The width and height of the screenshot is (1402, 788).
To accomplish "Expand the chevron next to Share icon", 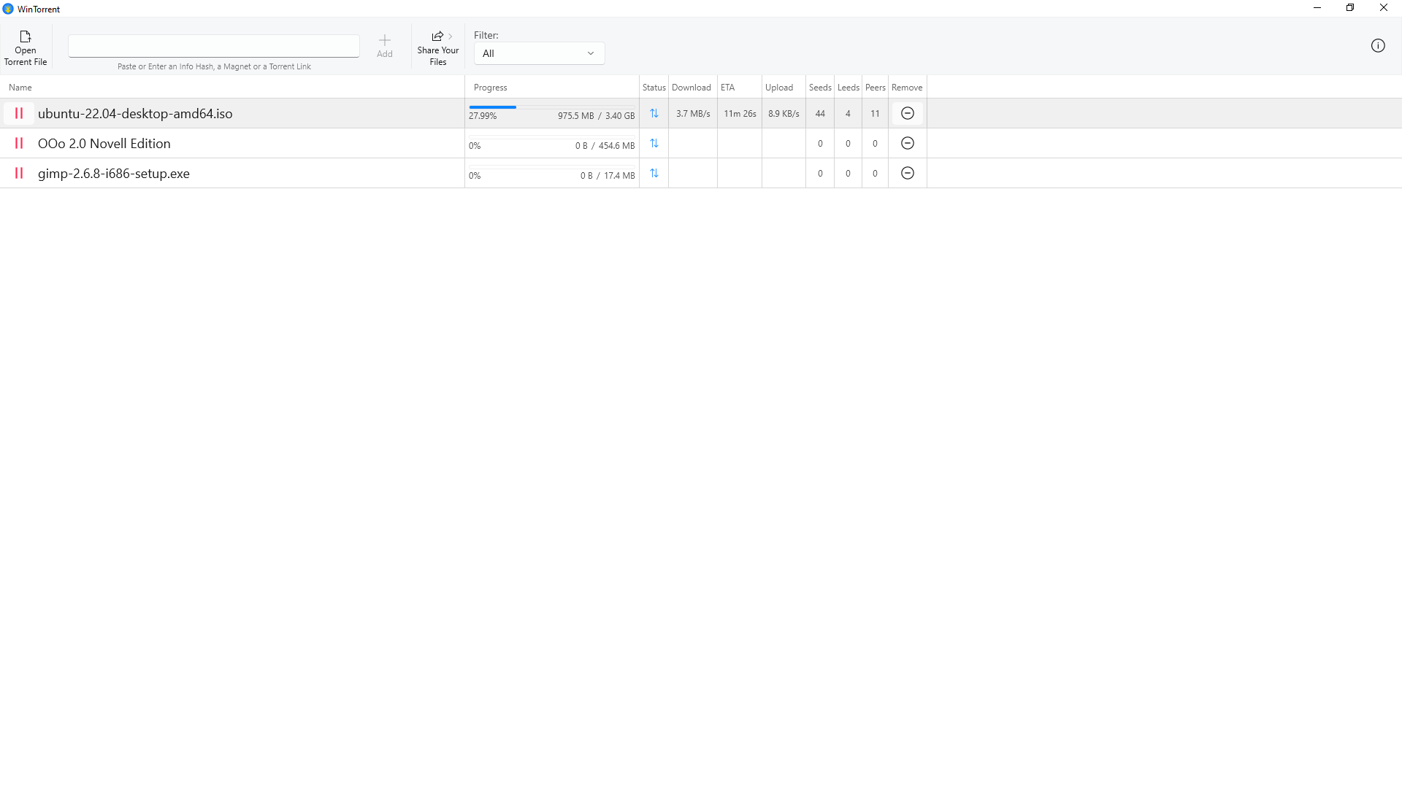I will [451, 36].
